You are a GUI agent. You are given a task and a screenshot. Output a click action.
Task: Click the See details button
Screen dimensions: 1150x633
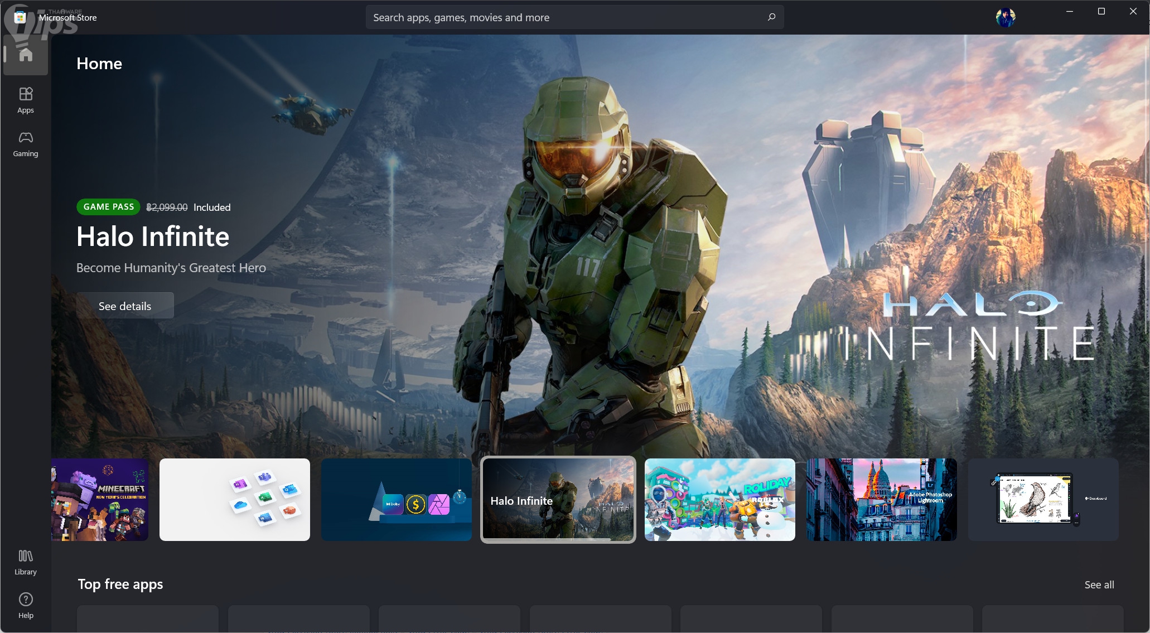(x=125, y=306)
